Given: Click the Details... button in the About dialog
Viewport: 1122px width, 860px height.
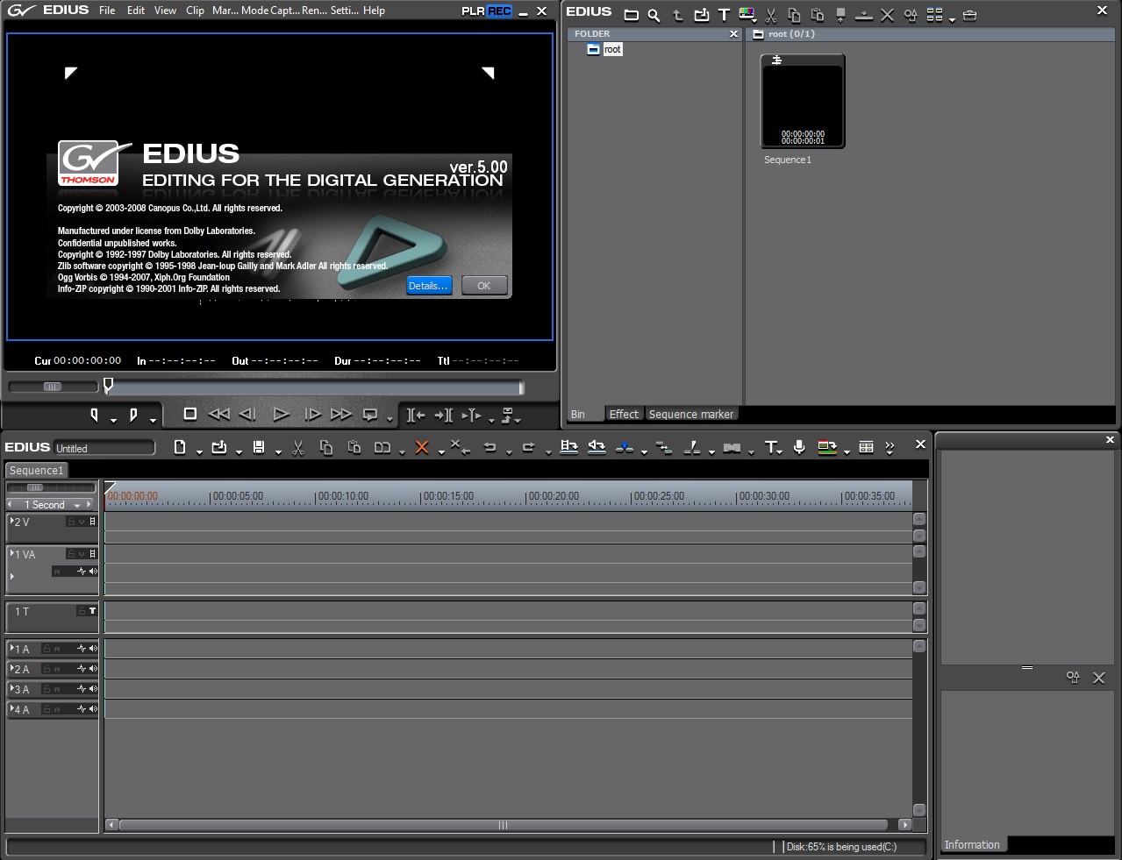Looking at the screenshot, I should [429, 286].
